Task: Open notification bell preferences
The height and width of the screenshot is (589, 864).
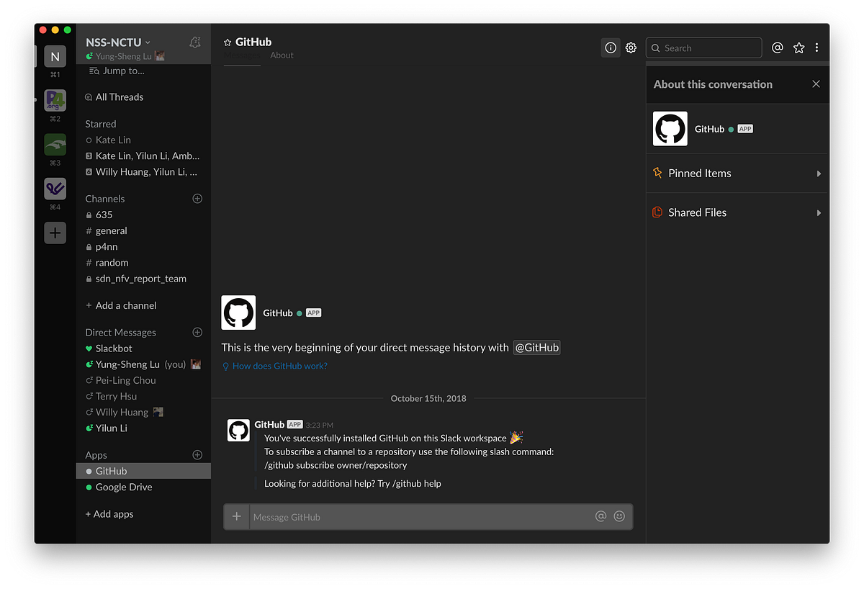Action: 195,42
